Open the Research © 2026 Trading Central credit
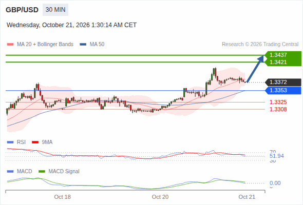 (x=260, y=45)
